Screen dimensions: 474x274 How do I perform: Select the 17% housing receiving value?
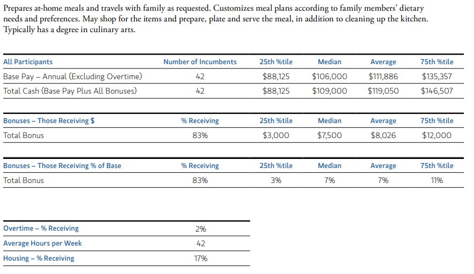(201, 258)
